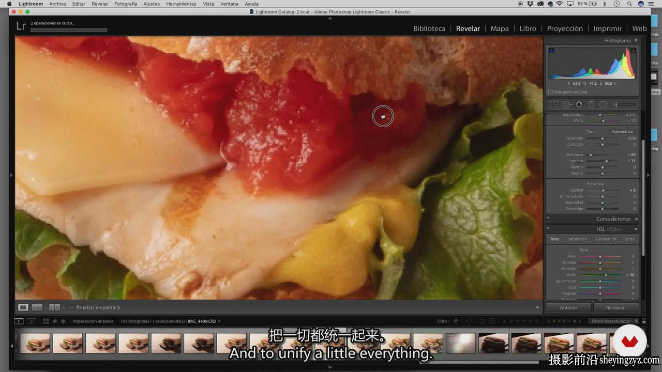Select the Crop Overlay tool icon
Viewport: 662px width, 372px height.
click(554, 104)
